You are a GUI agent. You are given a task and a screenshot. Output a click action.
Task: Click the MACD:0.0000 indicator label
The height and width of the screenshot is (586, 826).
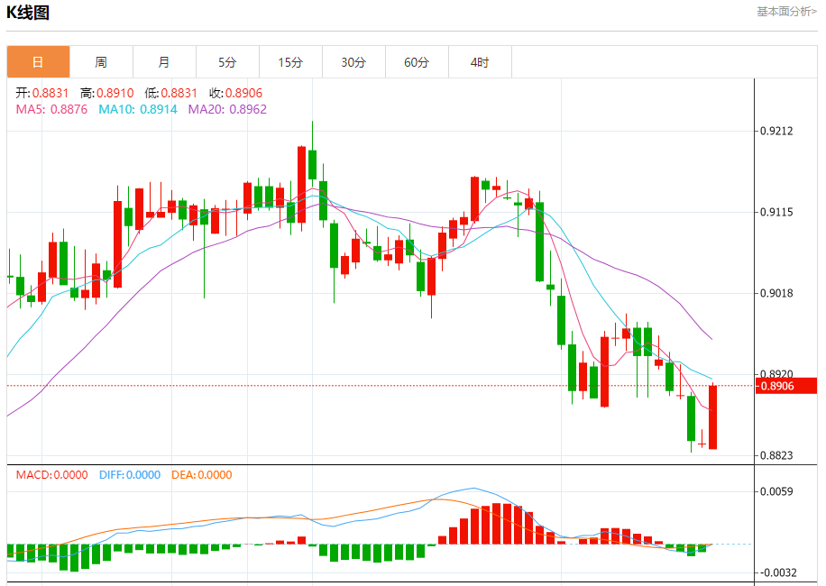[51, 475]
